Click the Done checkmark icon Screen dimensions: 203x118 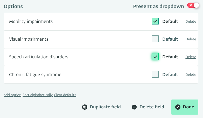tap(178, 107)
